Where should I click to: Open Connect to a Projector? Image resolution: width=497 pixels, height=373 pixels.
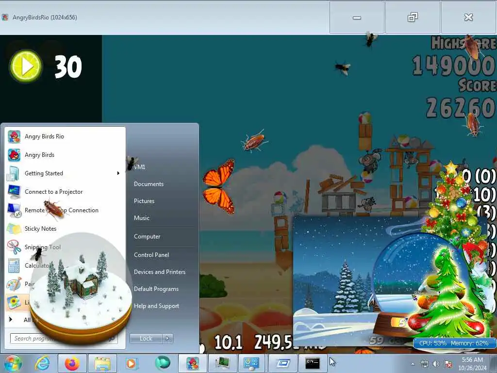click(65, 191)
